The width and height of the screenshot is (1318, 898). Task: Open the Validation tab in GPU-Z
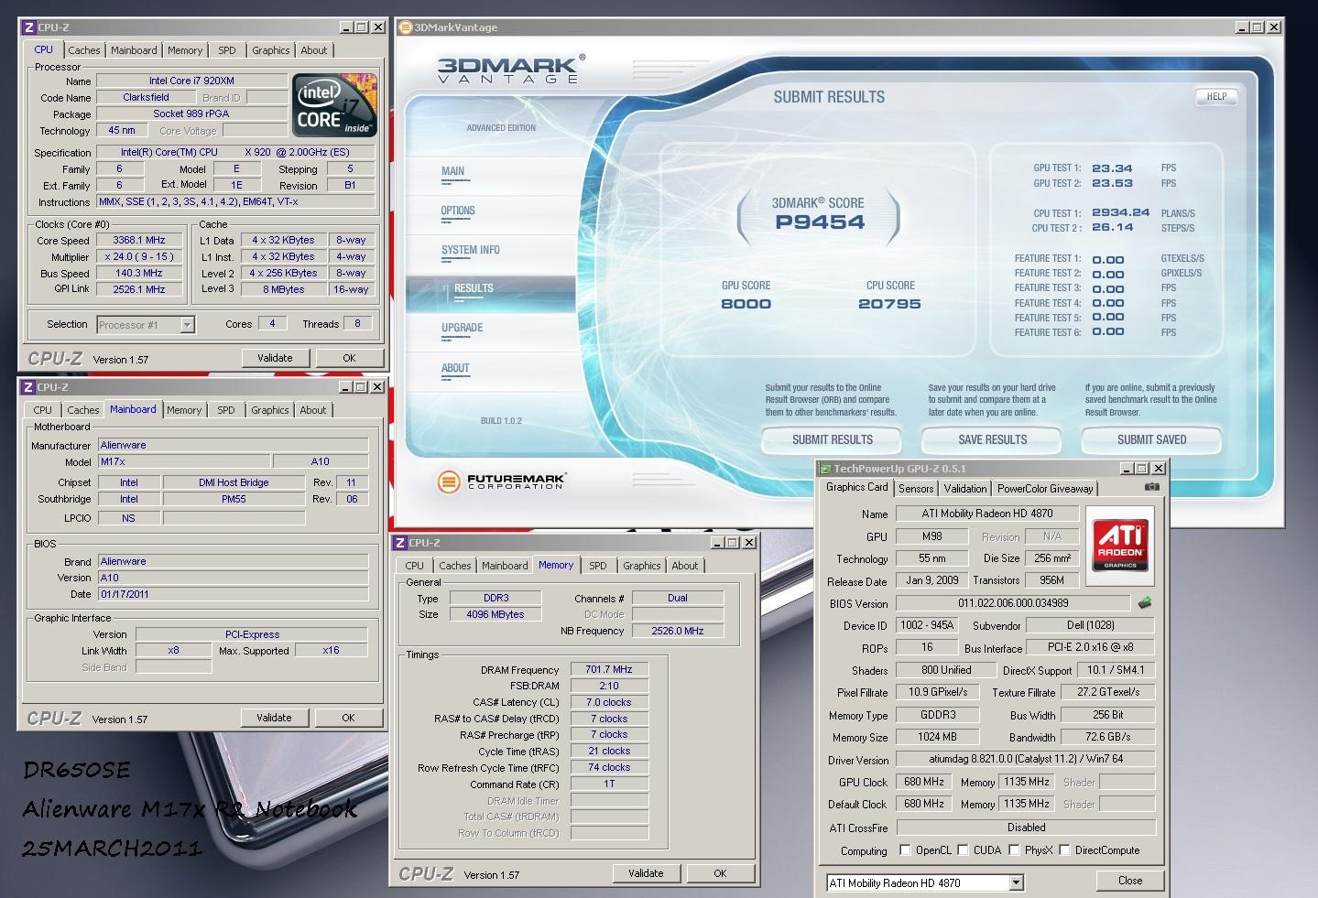click(965, 489)
